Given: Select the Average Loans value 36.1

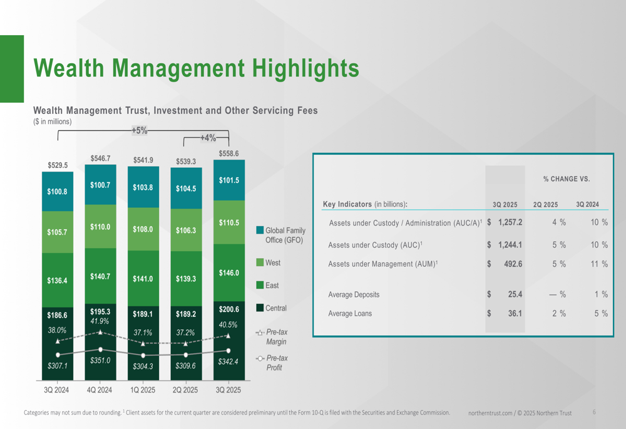Looking at the screenshot, I should [515, 313].
